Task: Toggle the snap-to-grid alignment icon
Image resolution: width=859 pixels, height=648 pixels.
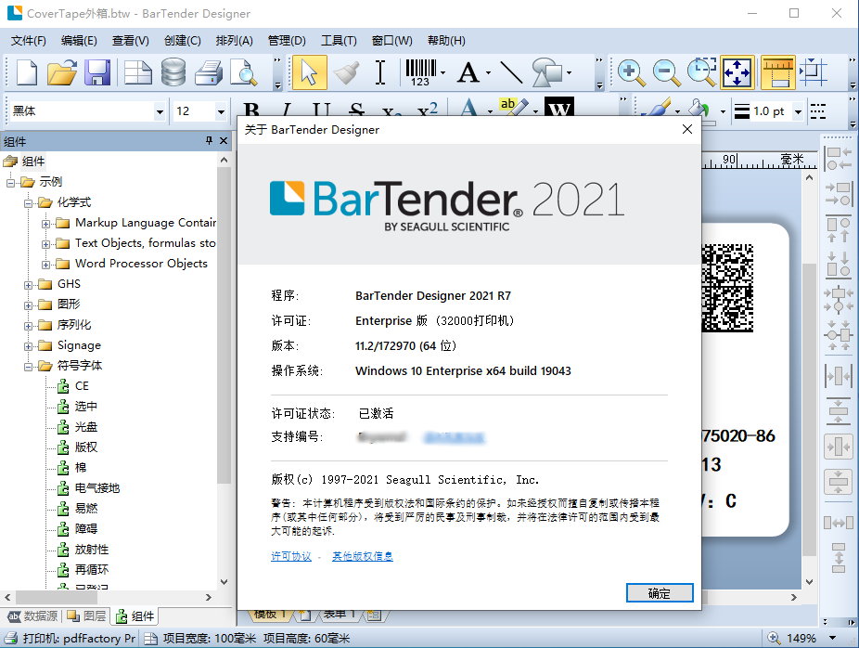Action: point(813,72)
